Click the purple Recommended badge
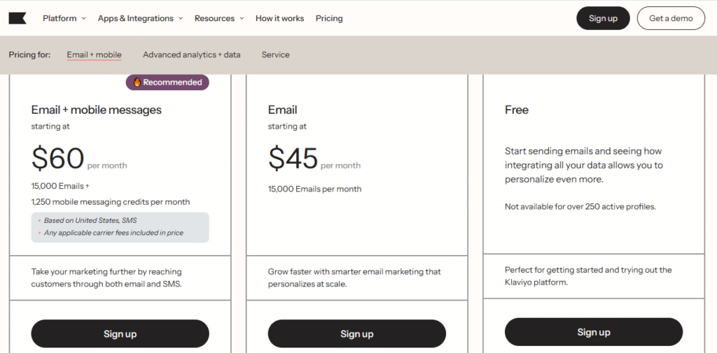This screenshot has height=353, width=717. (x=168, y=82)
